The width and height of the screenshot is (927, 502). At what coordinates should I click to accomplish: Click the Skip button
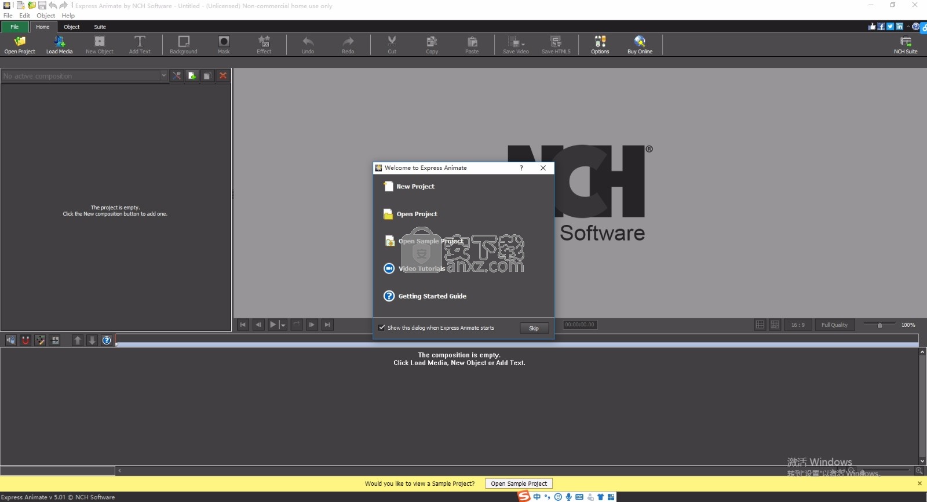point(534,328)
